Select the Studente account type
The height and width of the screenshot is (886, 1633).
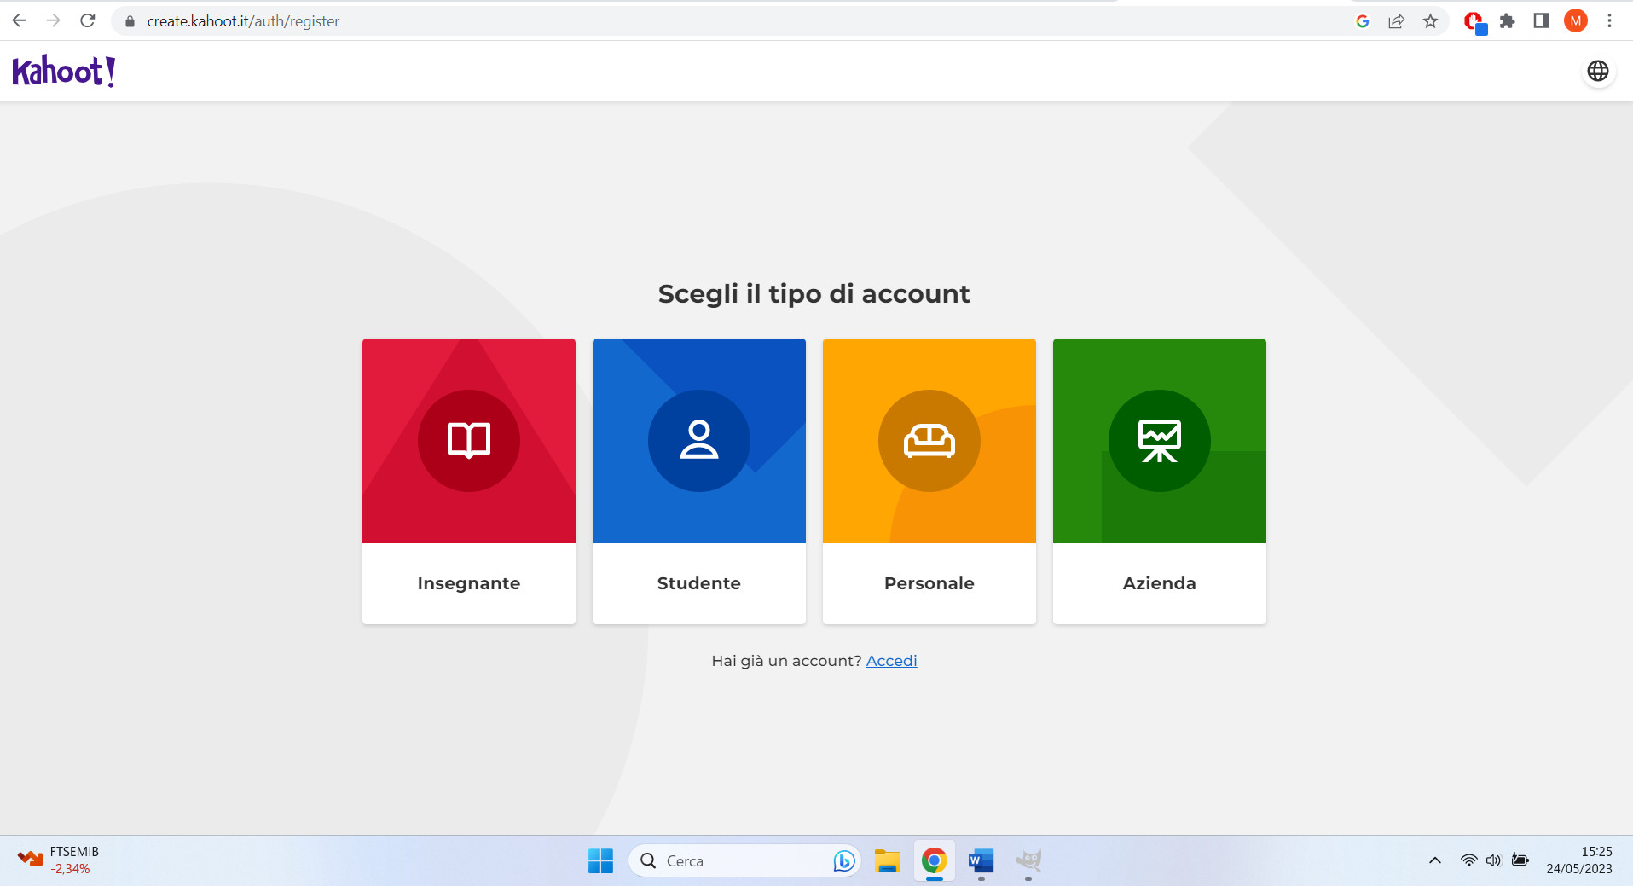pos(698,480)
